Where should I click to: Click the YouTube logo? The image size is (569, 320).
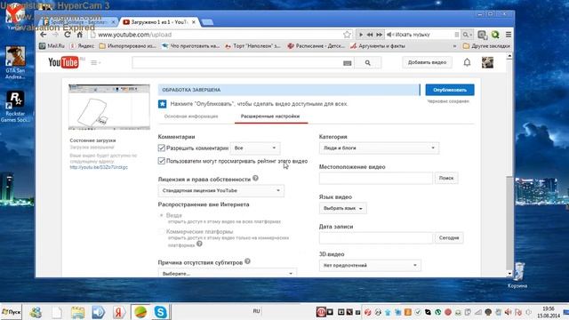point(63,62)
